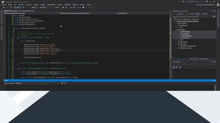Viewport: 220px width, 123px height.
Task: Expand the bin folder node
Action: click(x=176, y=28)
